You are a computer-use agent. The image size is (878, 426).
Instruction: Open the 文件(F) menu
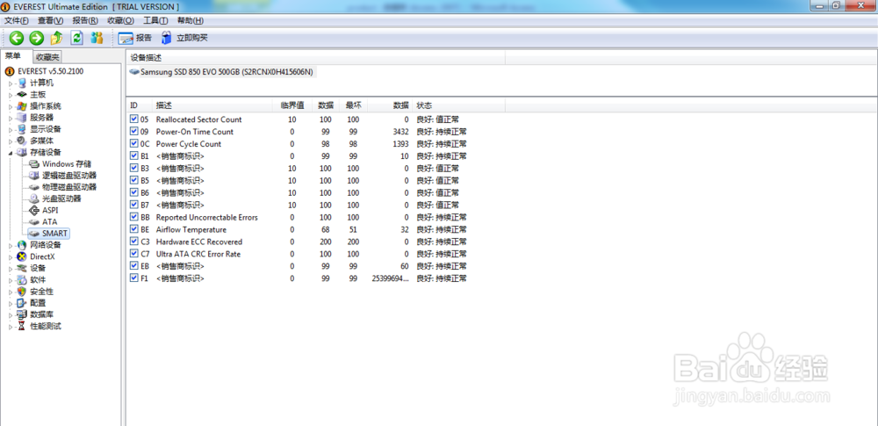(x=16, y=21)
